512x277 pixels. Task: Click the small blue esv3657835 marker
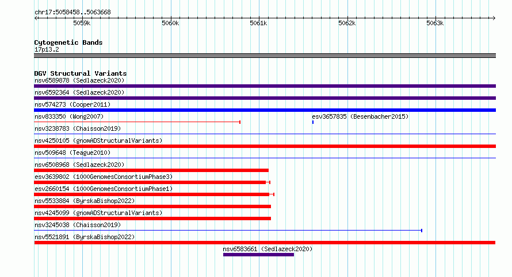tap(313, 122)
